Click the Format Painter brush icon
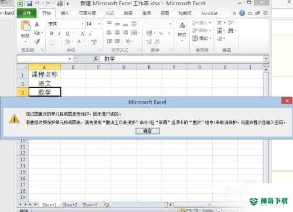Image resolution: width=293 pixels, height=212 pixels. click(37, 42)
